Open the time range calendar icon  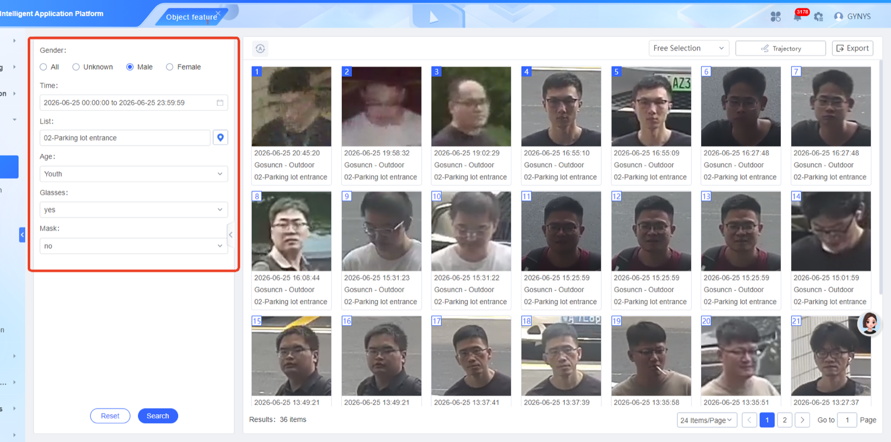tap(220, 103)
